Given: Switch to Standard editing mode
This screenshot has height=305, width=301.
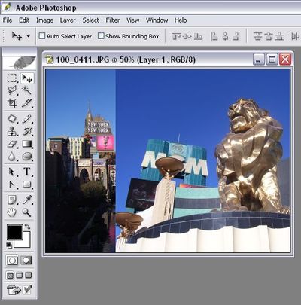Looking at the screenshot, I should click(12, 261).
